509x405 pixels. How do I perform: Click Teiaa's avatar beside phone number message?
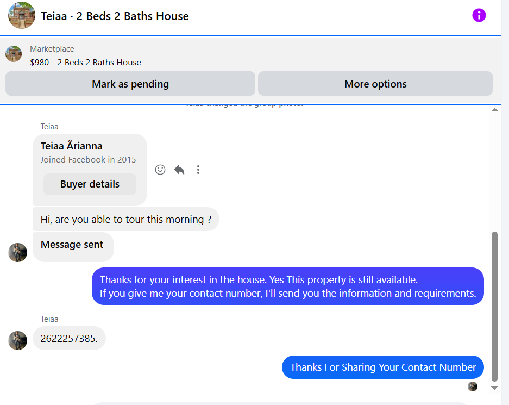point(17,340)
